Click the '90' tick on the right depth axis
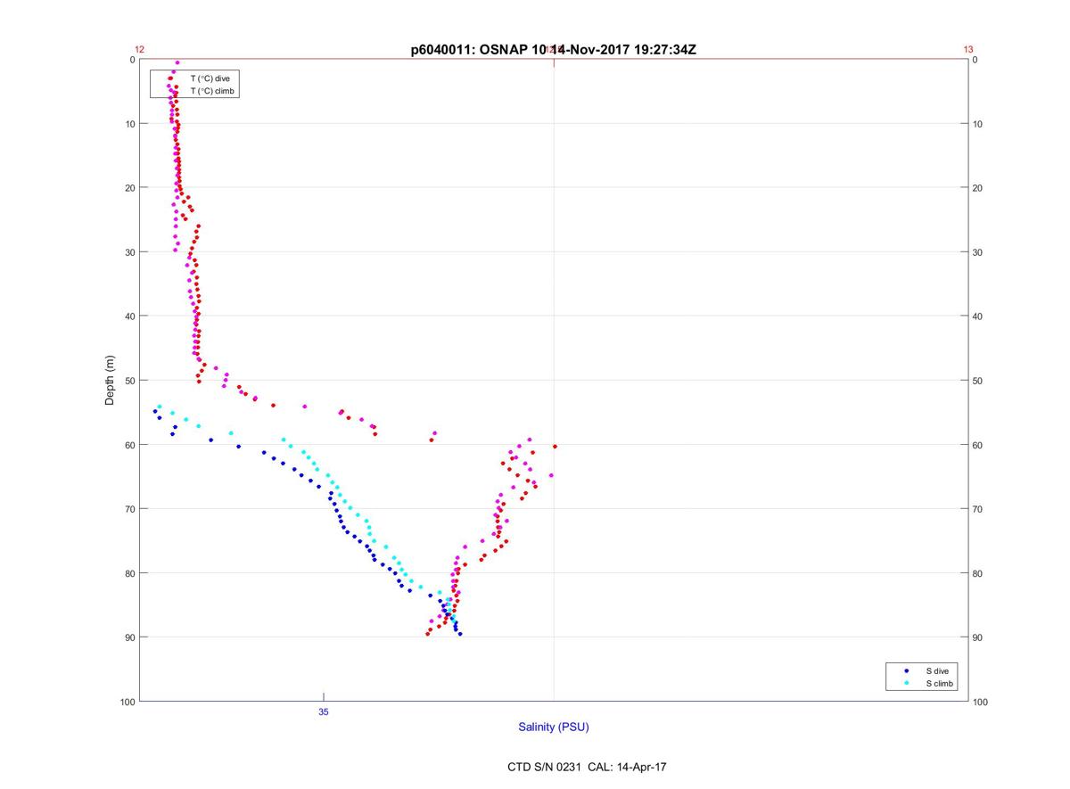The width and height of the screenshot is (1070, 789). tap(978, 637)
